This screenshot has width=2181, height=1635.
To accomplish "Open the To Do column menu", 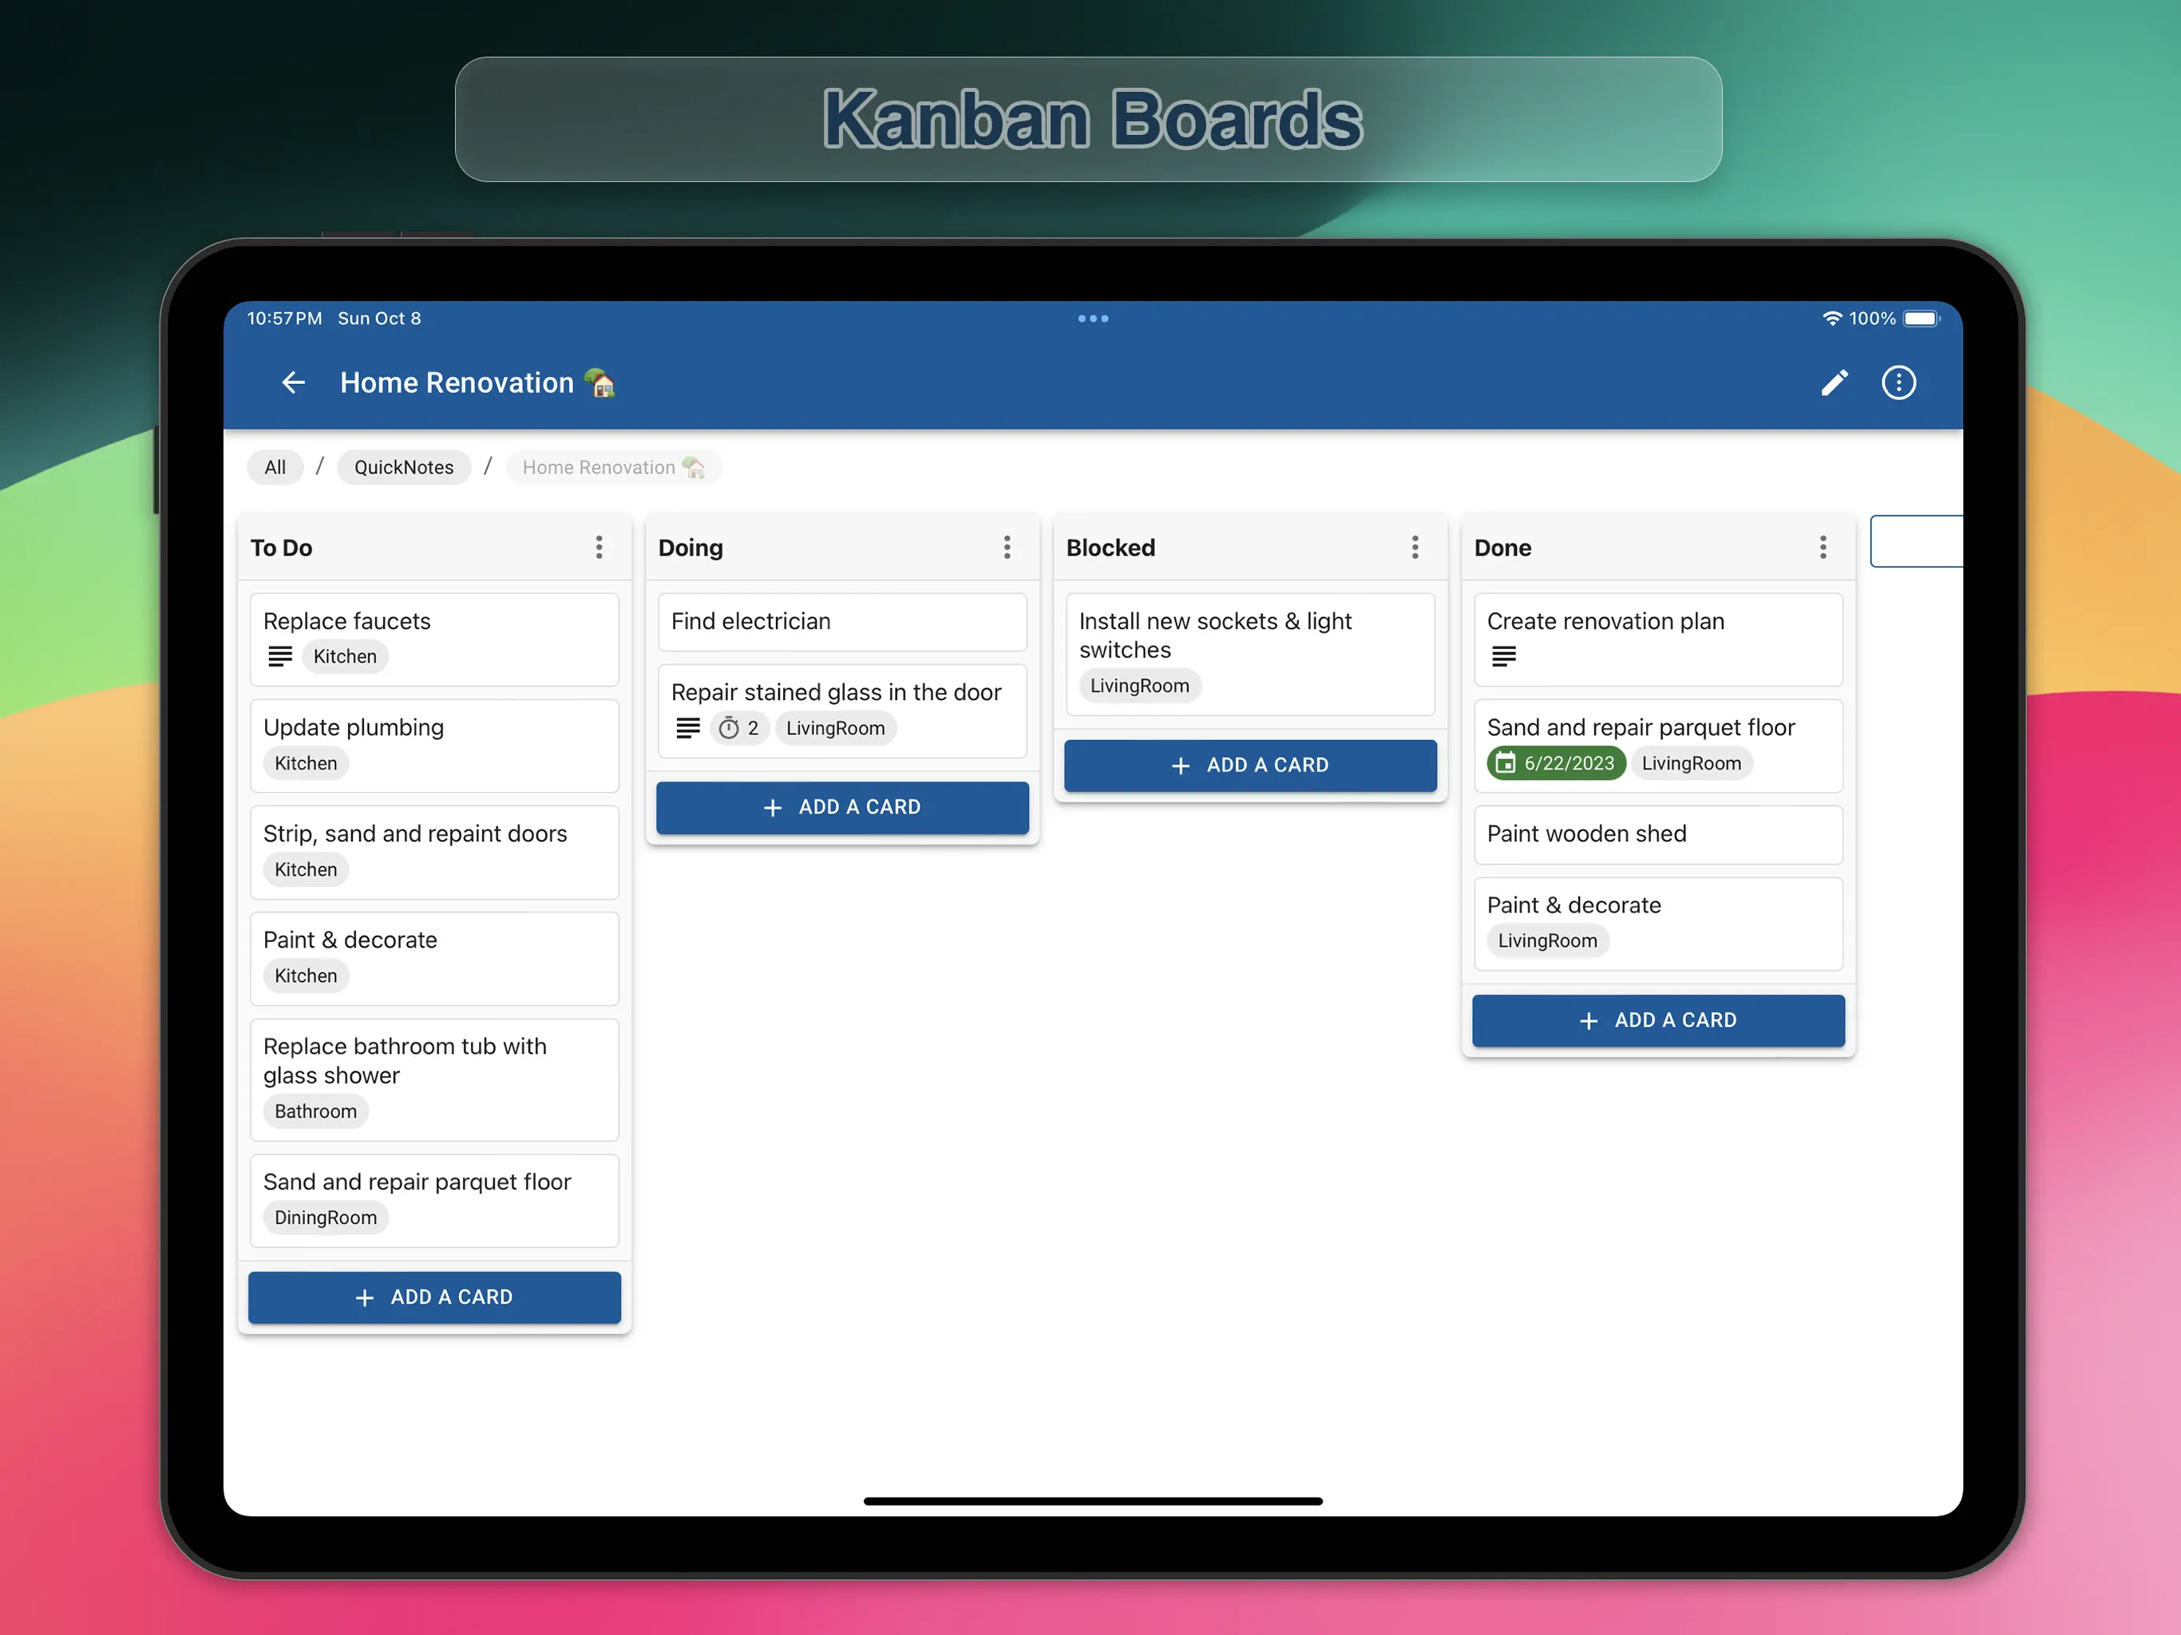I will (x=599, y=548).
